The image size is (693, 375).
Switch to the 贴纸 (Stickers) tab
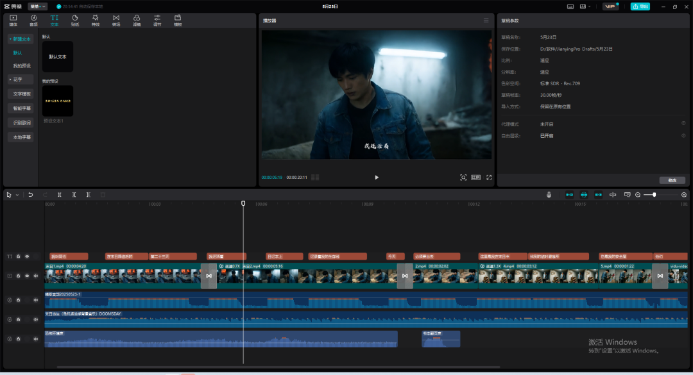point(74,21)
